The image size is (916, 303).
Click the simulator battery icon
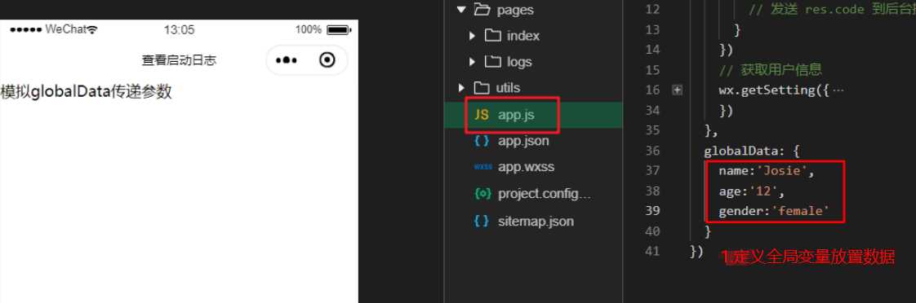pos(338,29)
